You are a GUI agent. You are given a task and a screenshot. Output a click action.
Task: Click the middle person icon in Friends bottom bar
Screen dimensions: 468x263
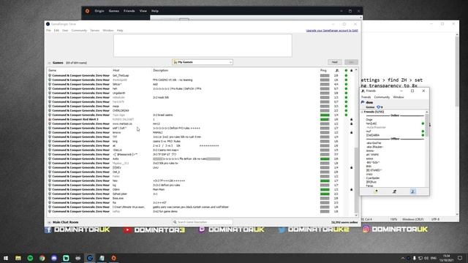[394, 191]
